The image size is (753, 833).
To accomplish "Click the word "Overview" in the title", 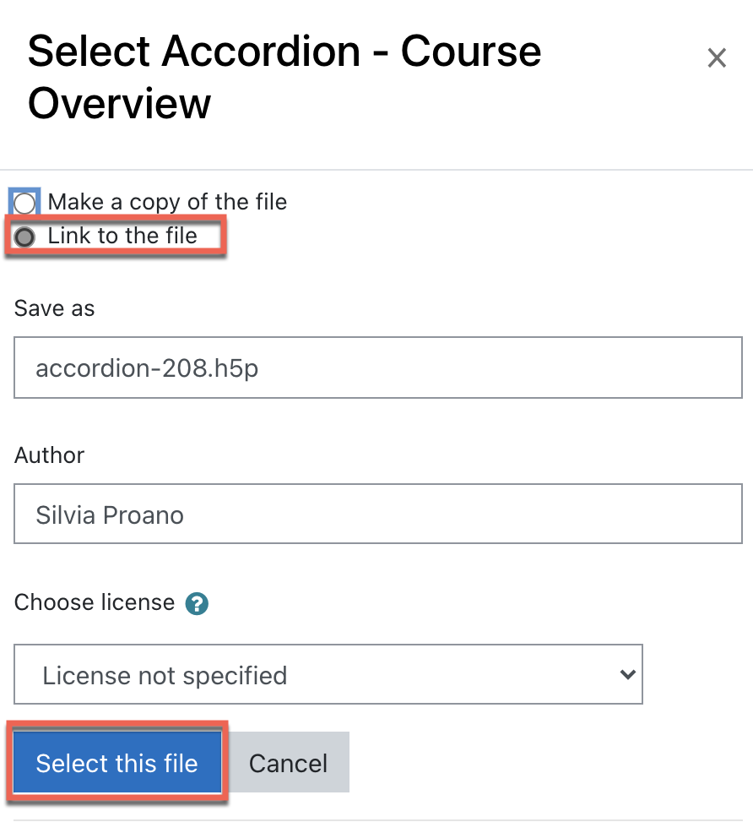I will click(x=119, y=103).
